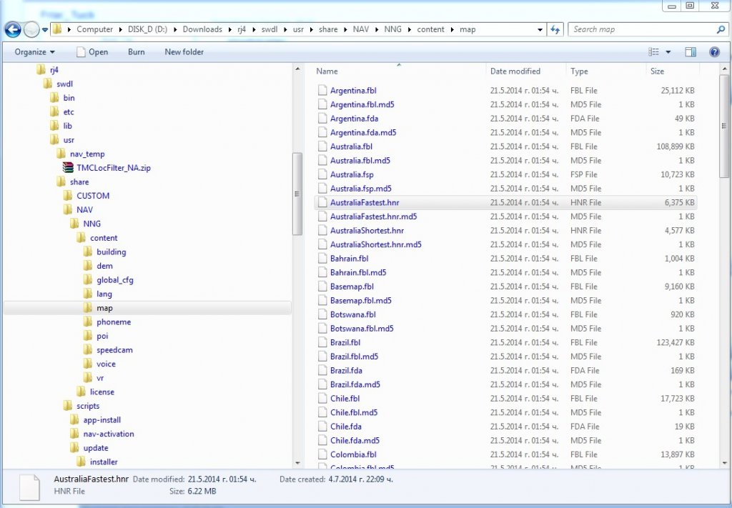732x508 pixels.
Task: Click the search magnifier icon
Action: [721, 29]
